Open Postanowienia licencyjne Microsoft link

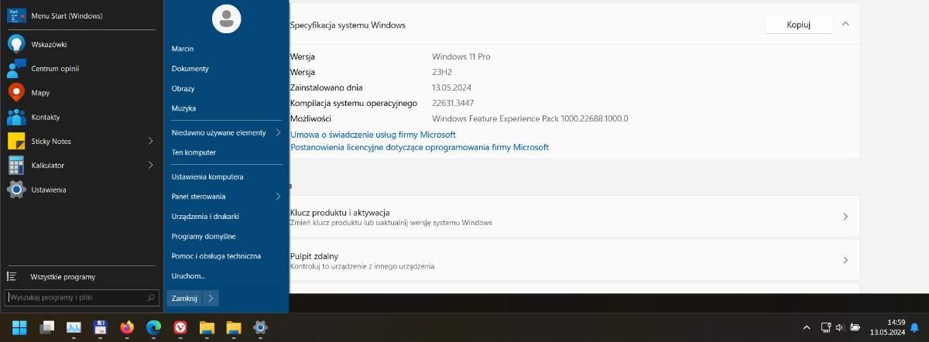pyautogui.click(x=420, y=147)
